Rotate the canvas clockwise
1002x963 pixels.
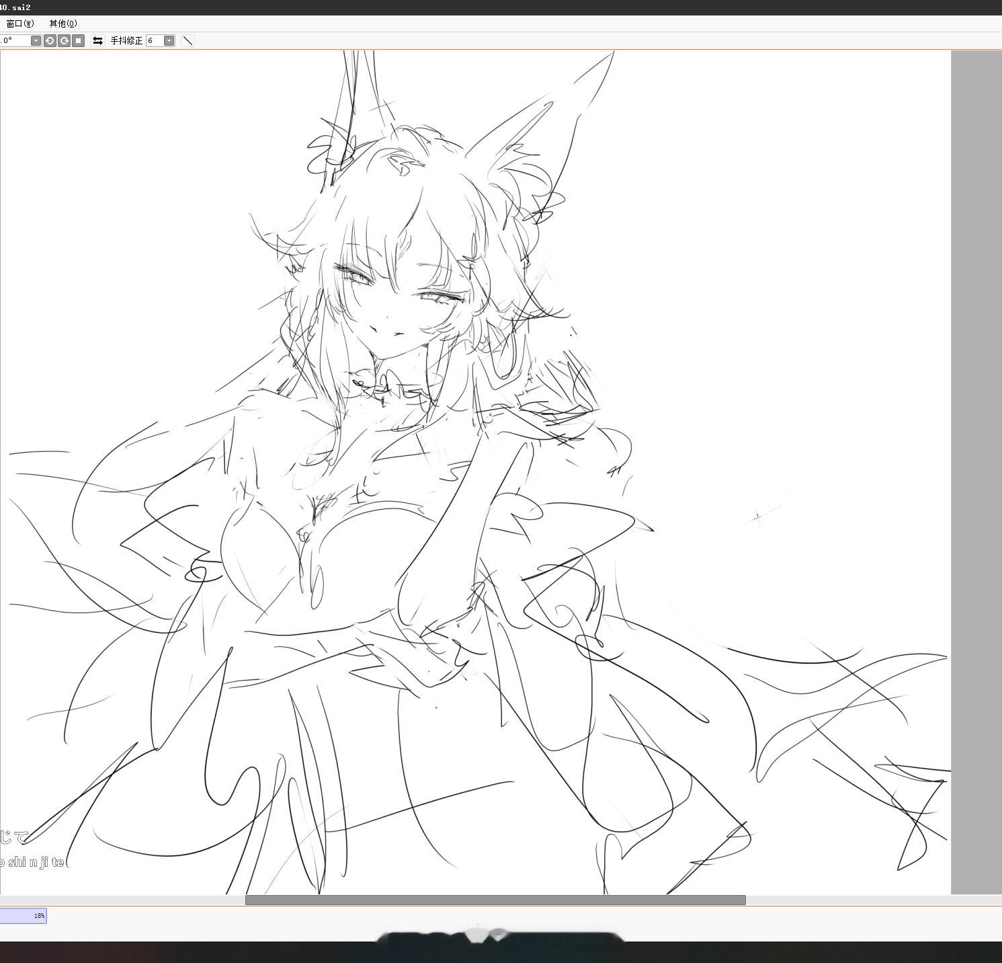click(64, 41)
